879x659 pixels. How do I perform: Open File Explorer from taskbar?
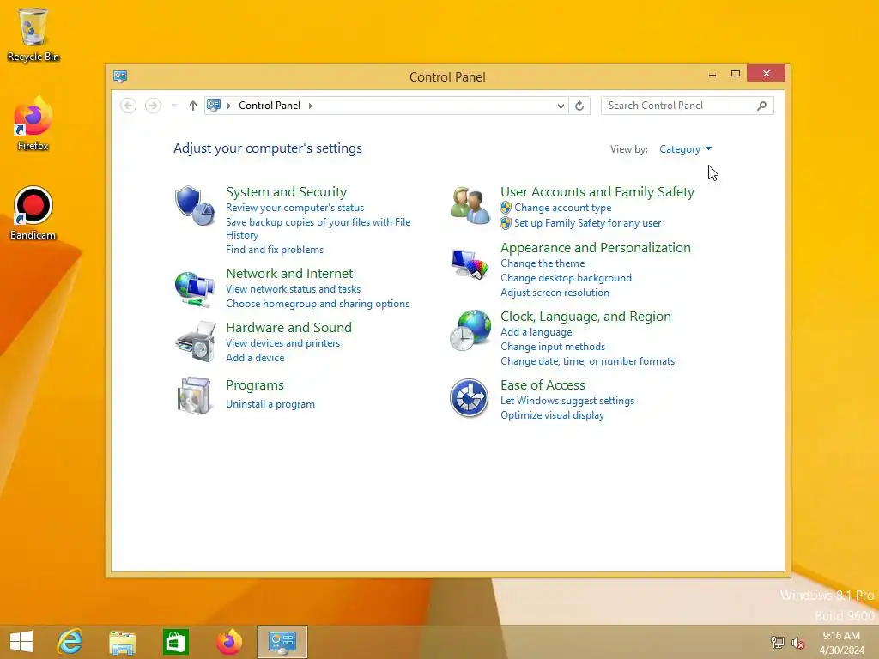coord(122,642)
